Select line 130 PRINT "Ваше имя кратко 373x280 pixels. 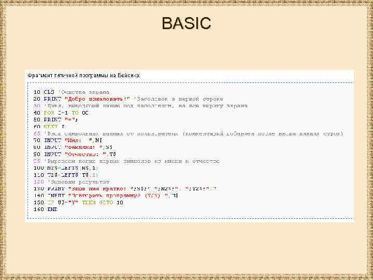(x=125, y=189)
